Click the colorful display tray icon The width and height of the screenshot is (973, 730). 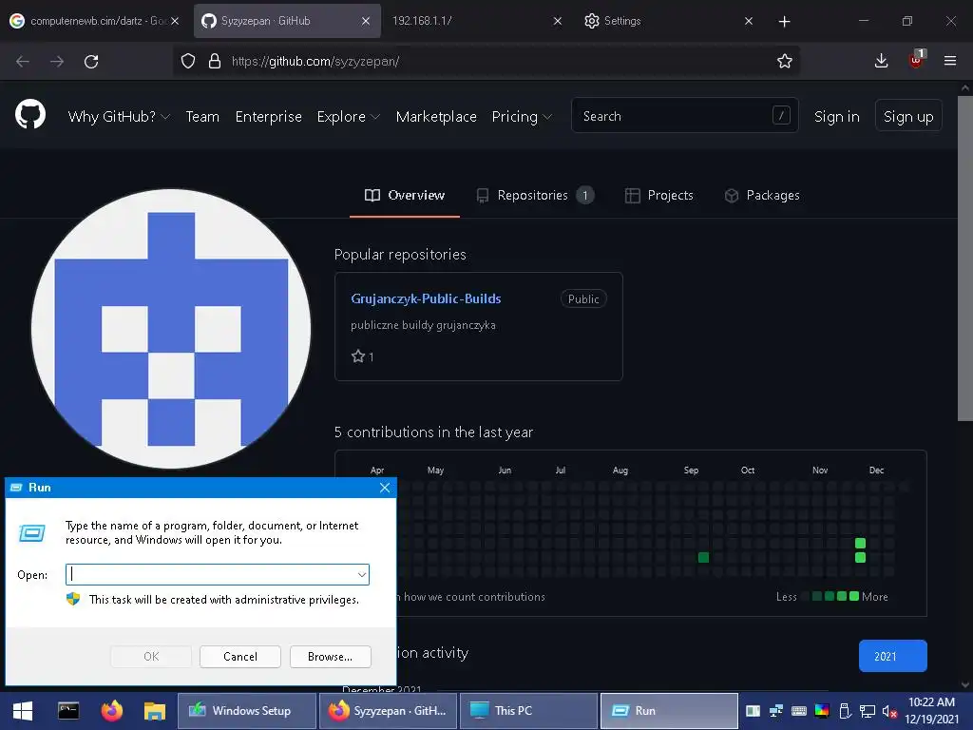click(x=822, y=711)
